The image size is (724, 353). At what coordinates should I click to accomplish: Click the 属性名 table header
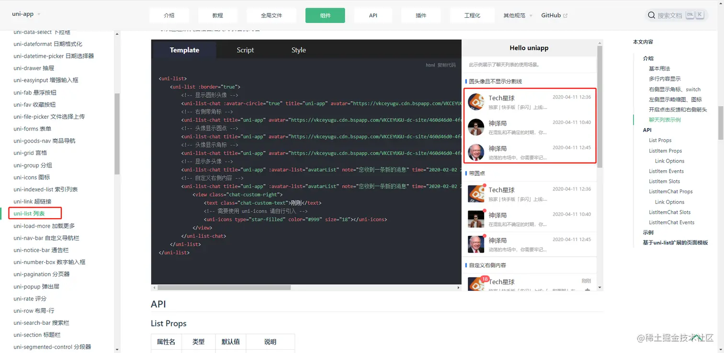pyautogui.click(x=166, y=342)
